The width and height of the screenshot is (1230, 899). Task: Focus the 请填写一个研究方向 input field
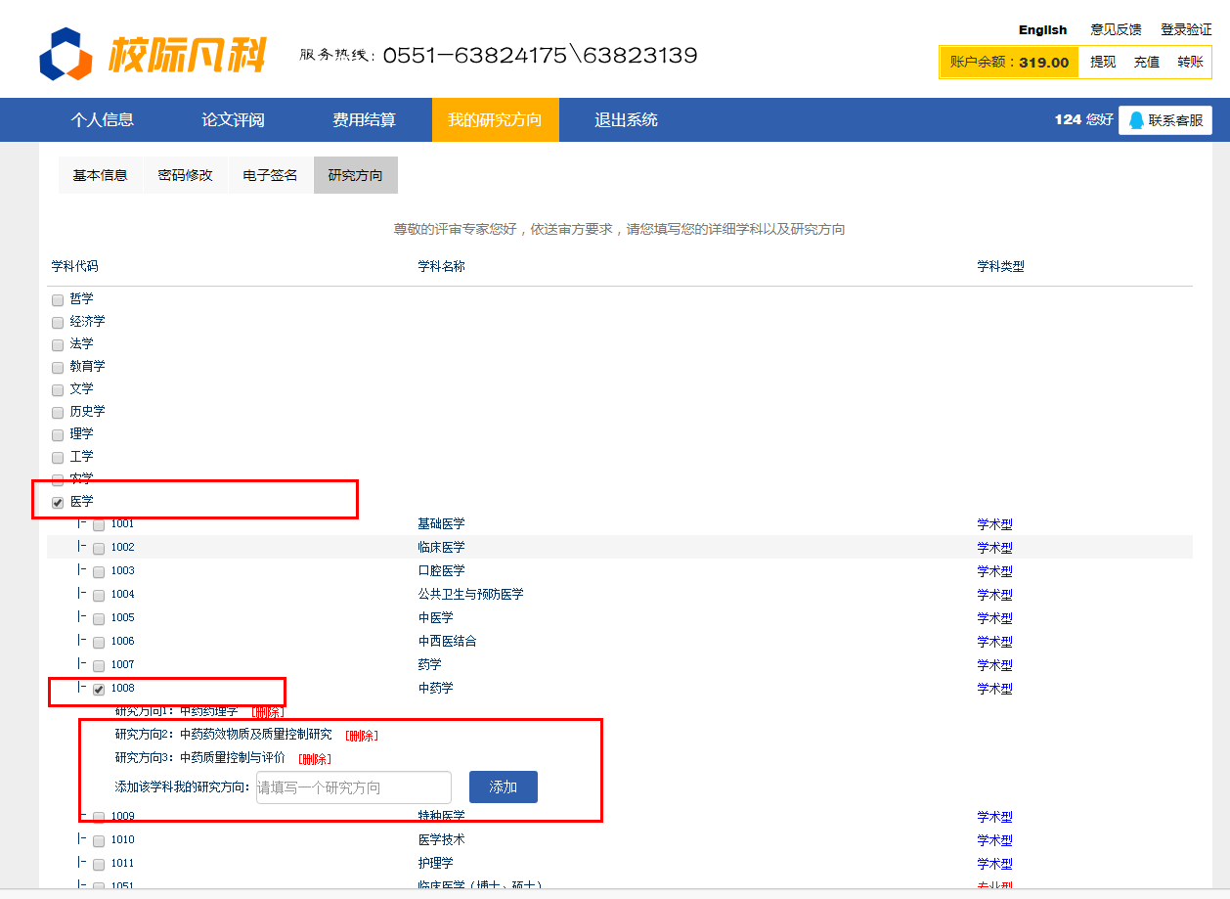tap(353, 787)
